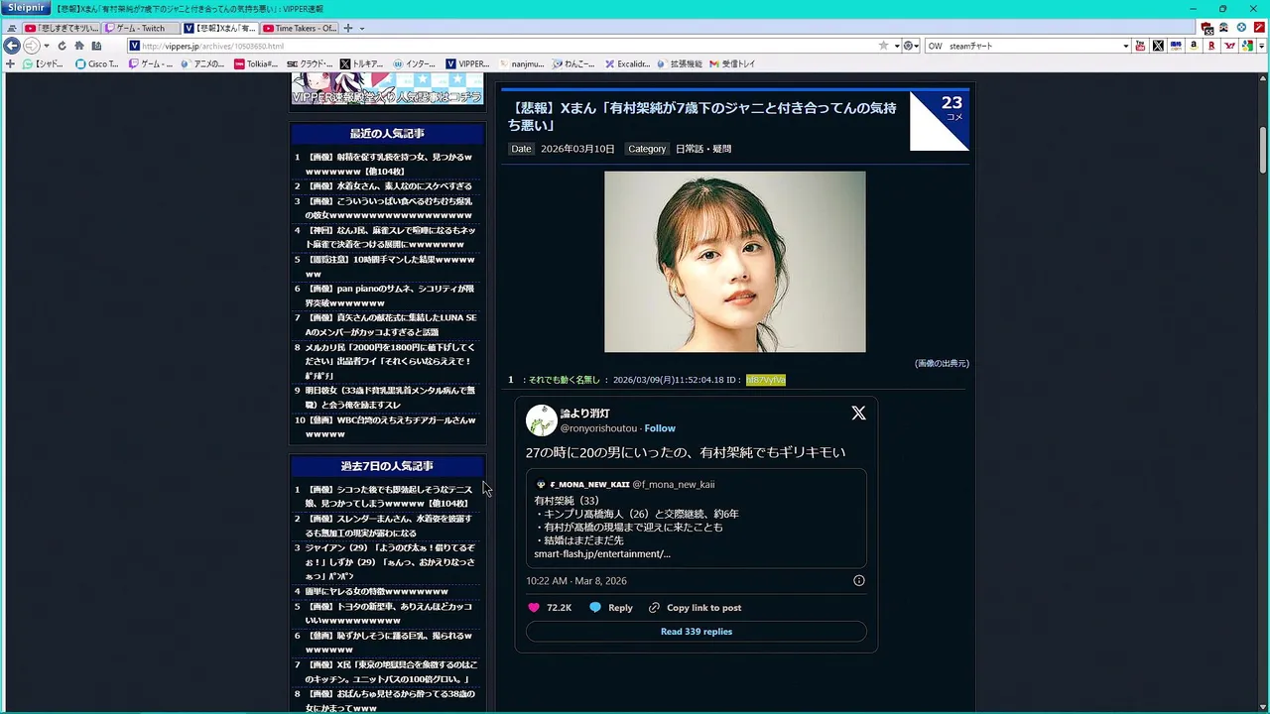This screenshot has width=1270, height=714.
Task: Open the quoted smart-flash.jp tweet
Action: pos(696,519)
